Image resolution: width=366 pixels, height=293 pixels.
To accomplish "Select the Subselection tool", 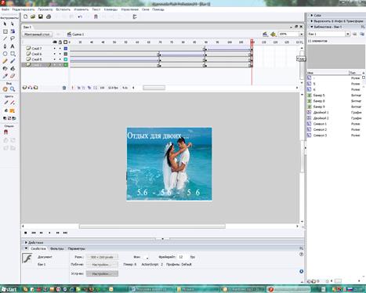I will (x=13, y=24).
